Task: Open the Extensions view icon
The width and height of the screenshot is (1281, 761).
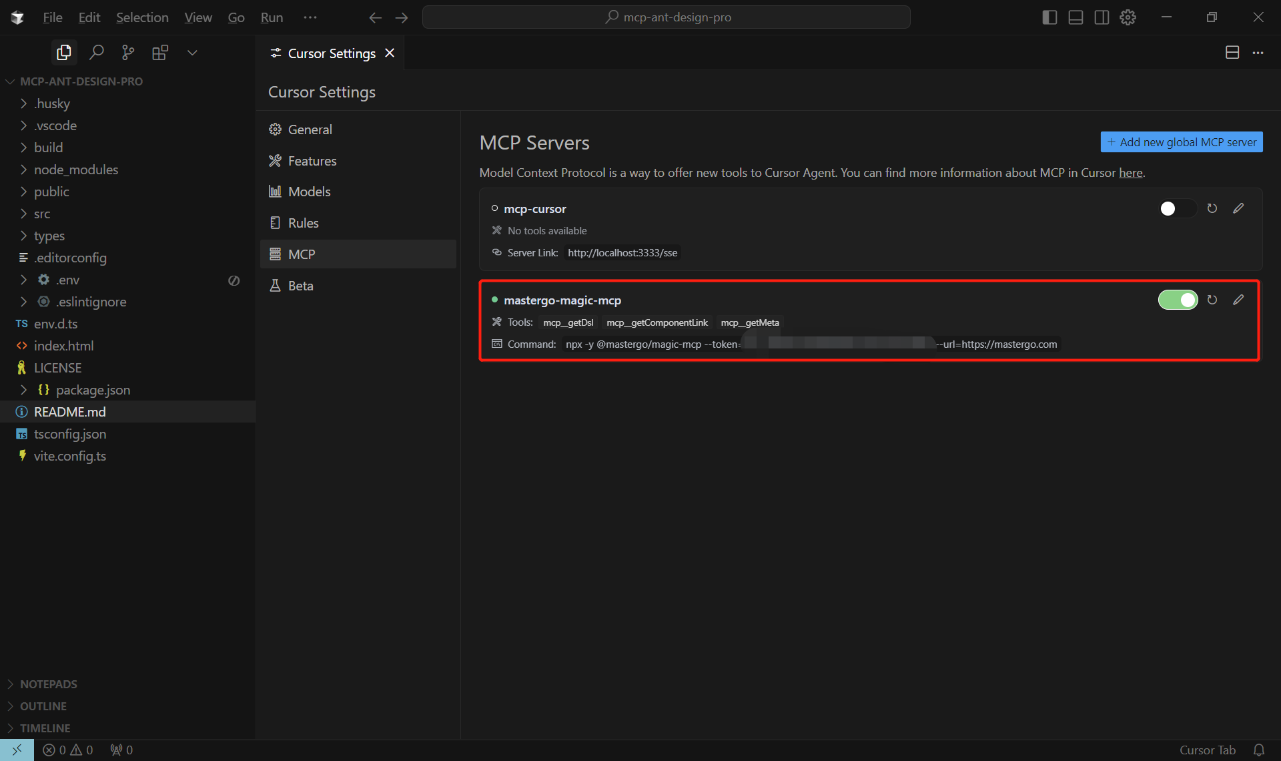Action: point(160,53)
